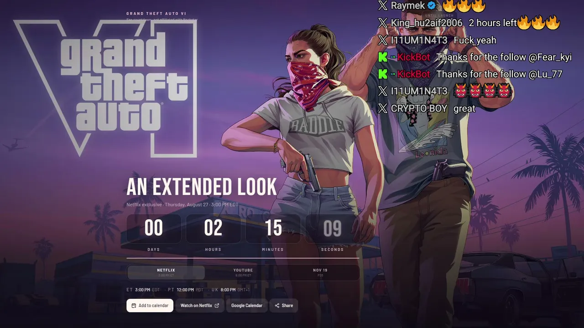Image resolution: width=584 pixels, height=328 pixels.
Task: Switch to the Nov 19 PS5 tab
Action: 320,272
